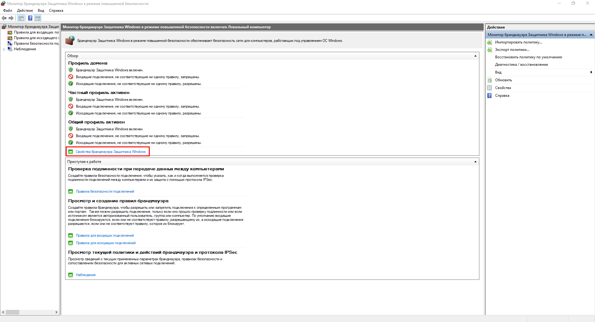The height and width of the screenshot is (322, 595).
Task: Open the Действие menu
Action: point(25,11)
